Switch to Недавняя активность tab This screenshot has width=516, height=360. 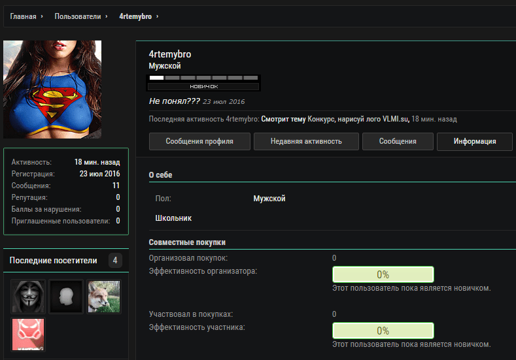click(x=306, y=141)
